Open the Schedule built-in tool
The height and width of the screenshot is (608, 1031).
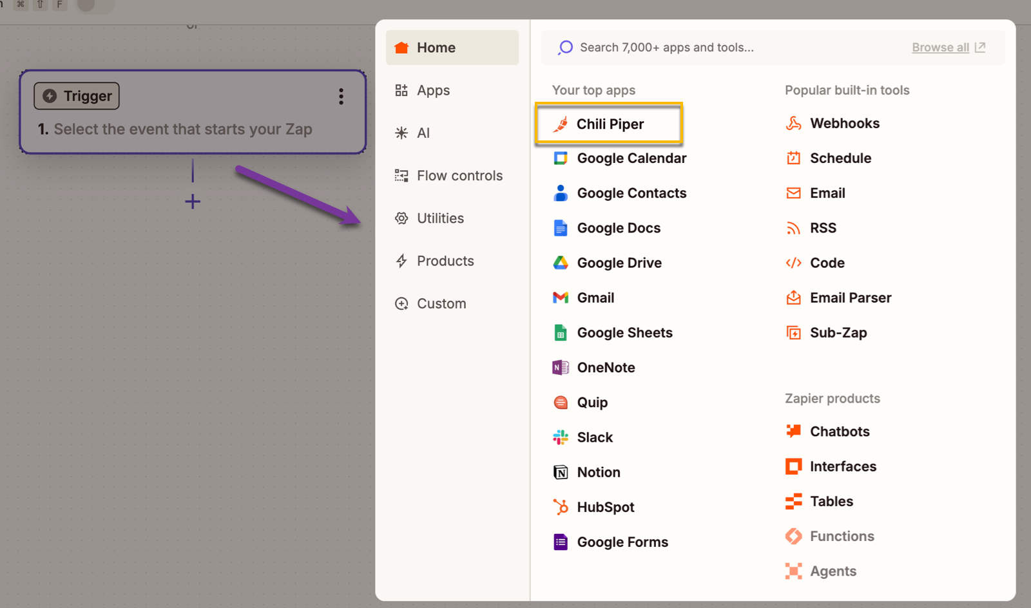[840, 158]
